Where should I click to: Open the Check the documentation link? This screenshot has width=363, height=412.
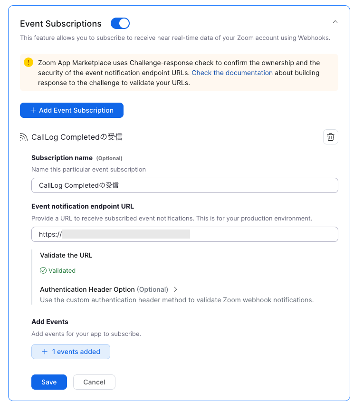pos(232,73)
